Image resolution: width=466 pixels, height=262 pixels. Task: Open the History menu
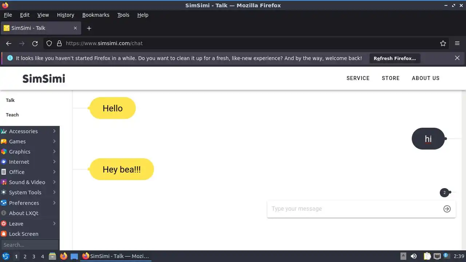coord(66,15)
